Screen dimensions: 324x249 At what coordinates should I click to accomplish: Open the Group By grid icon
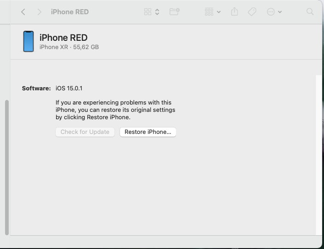[x=209, y=12]
